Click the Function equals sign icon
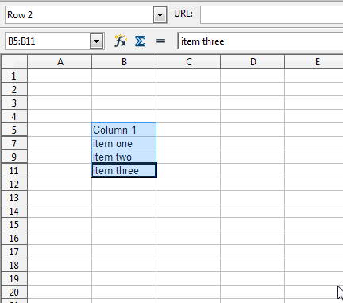The width and height of the screenshot is (343, 303). pyautogui.click(x=160, y=41)
